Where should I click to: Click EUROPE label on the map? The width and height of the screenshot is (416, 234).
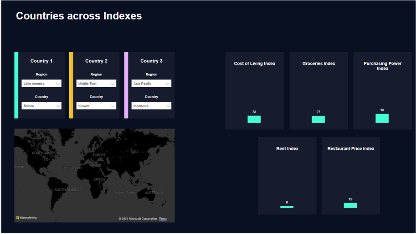99,155
